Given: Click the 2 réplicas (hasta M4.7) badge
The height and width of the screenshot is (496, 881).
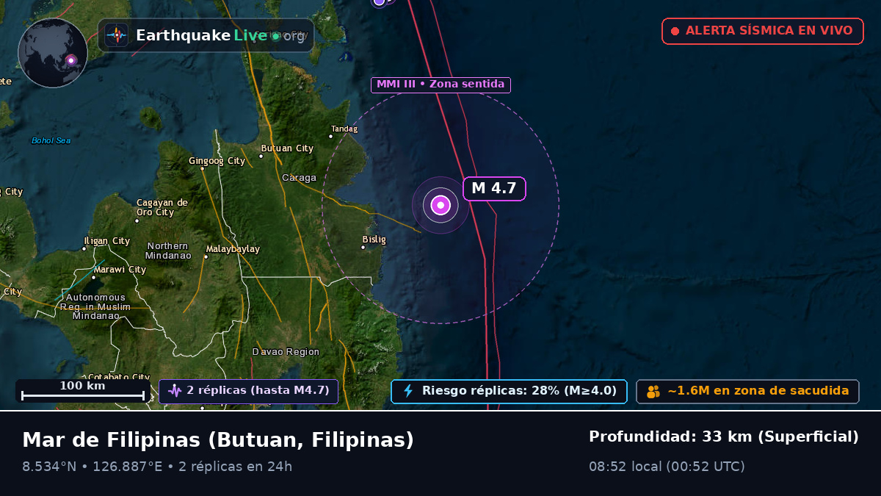Looking at the screenshot, I should point(248,391).
